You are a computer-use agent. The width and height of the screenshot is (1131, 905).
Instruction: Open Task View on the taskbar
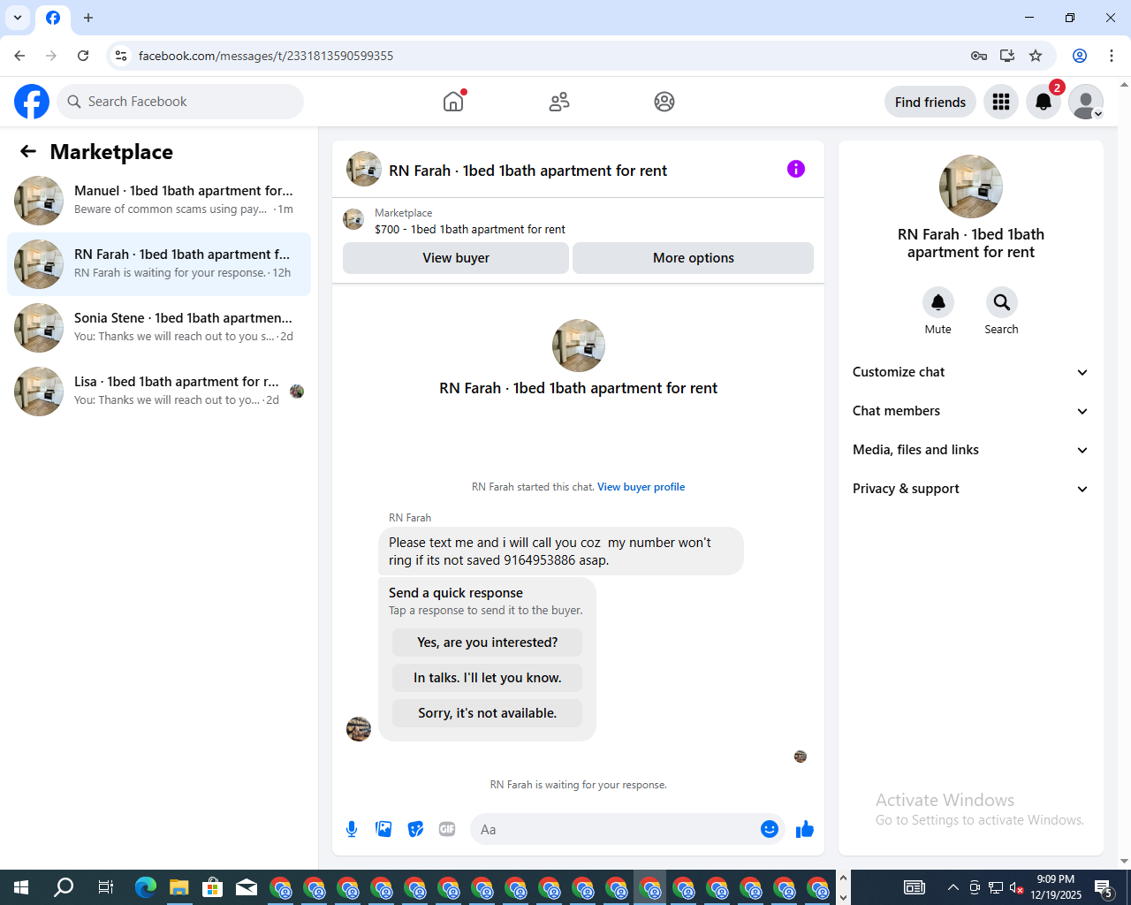point(105,887)
